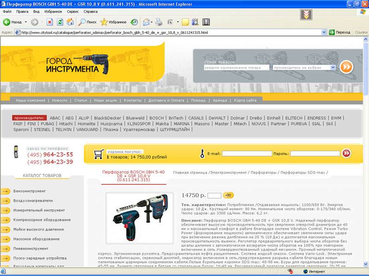Image resolution: width=369 pixels, height=276 pixels.
Task: Select DeWALT manufacturer link
Action: tap(217, 118)
